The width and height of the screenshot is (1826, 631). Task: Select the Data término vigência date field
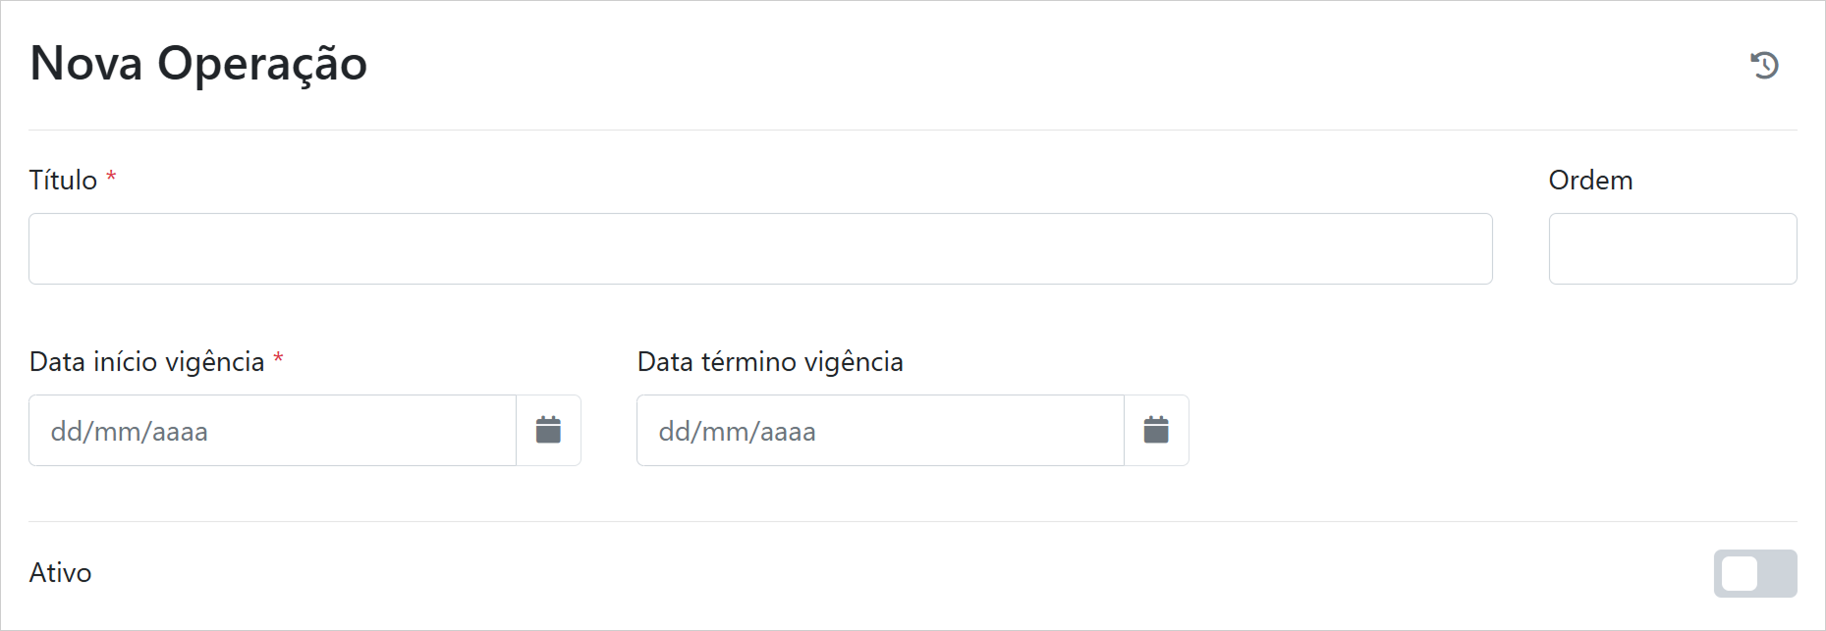coord(880,430)
